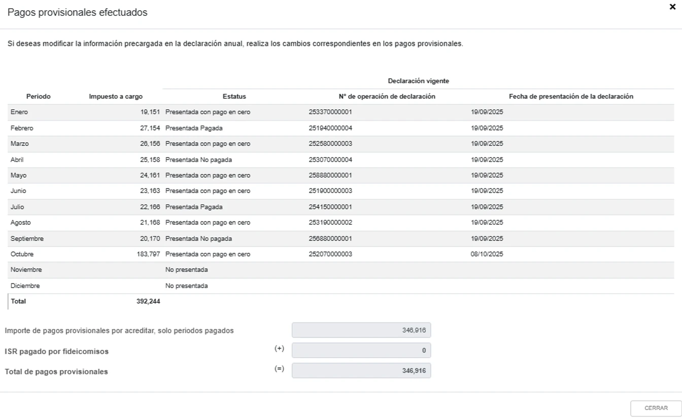The width and height of the screenshot is (682, 420).
Task: Select operation number 252070000003
Action: pos(330,254)
